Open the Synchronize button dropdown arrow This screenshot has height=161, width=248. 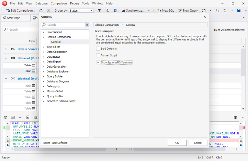(x=149, y=11)
